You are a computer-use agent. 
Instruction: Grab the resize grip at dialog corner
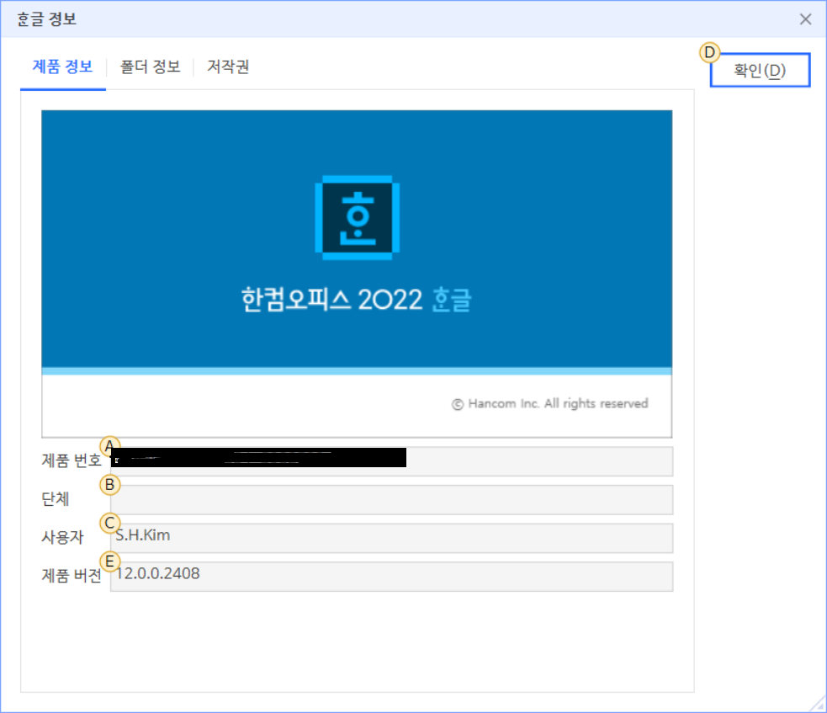click(x=818, y=705)
